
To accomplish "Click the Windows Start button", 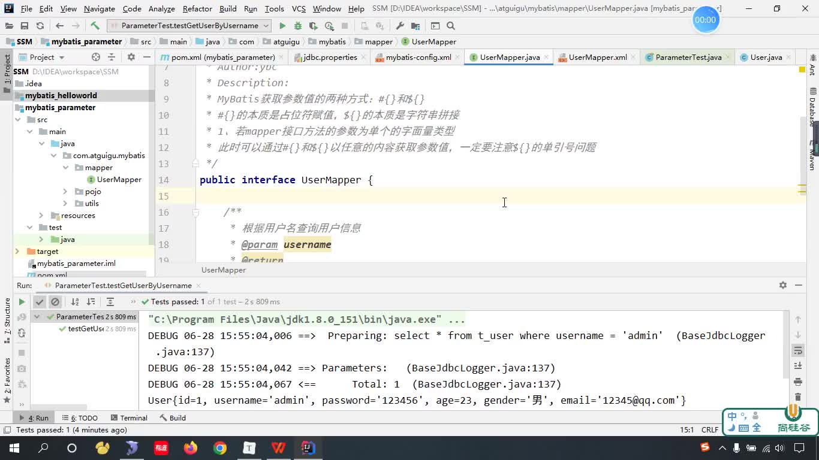I will click(14, 448).
